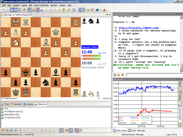Toggle the highlighted speaker-style button with dropdown
183x137 pixels.
pos(81,10)
